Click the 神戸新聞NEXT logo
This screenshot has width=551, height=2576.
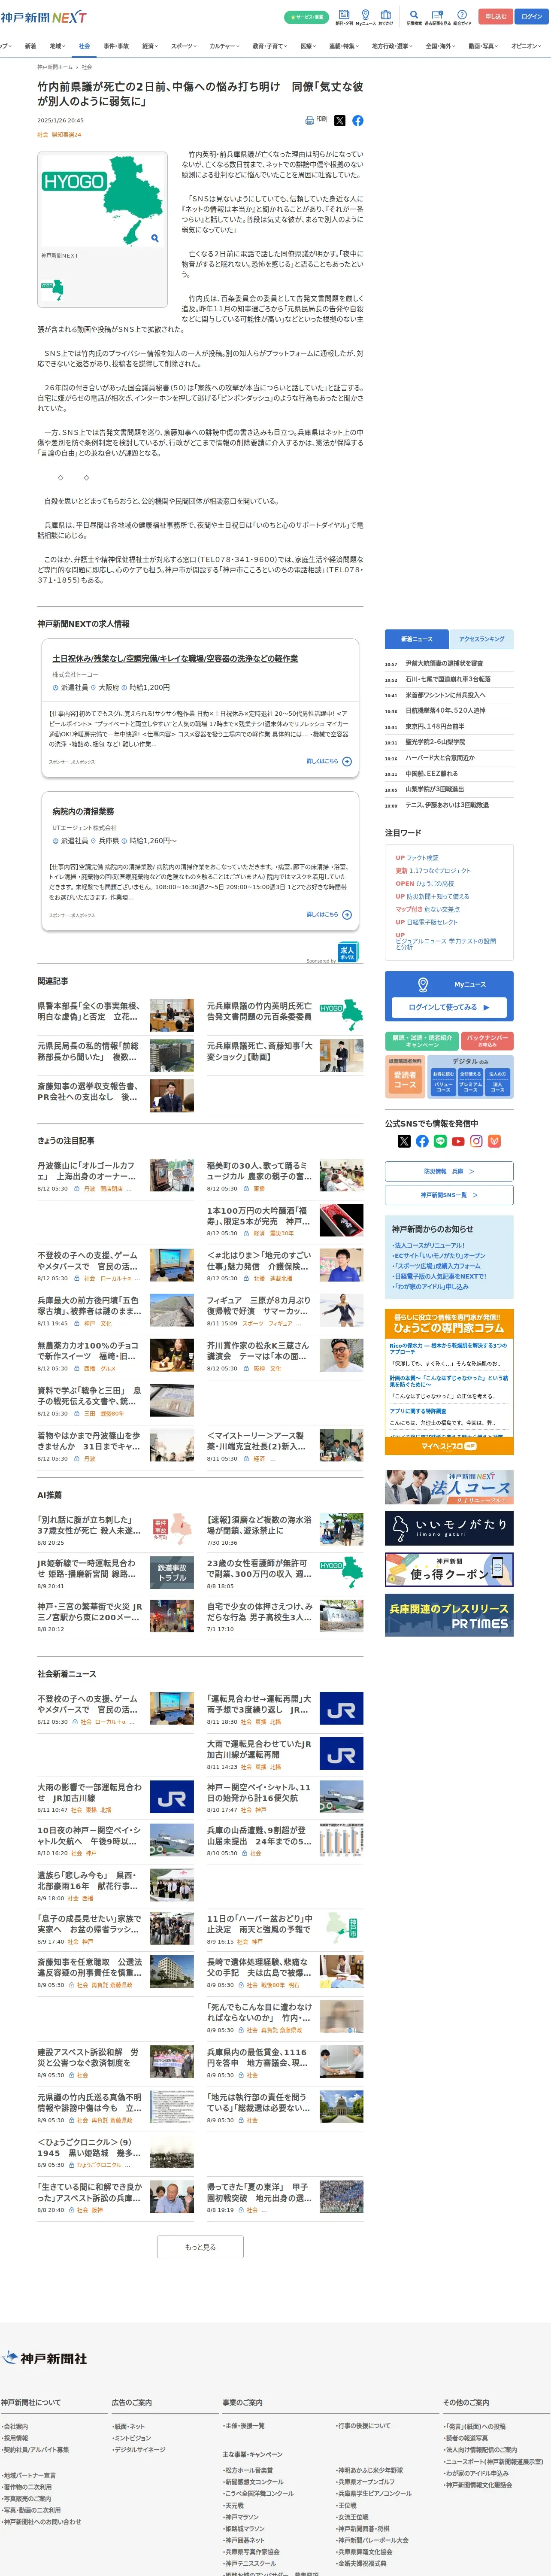[x=44, y=17]
